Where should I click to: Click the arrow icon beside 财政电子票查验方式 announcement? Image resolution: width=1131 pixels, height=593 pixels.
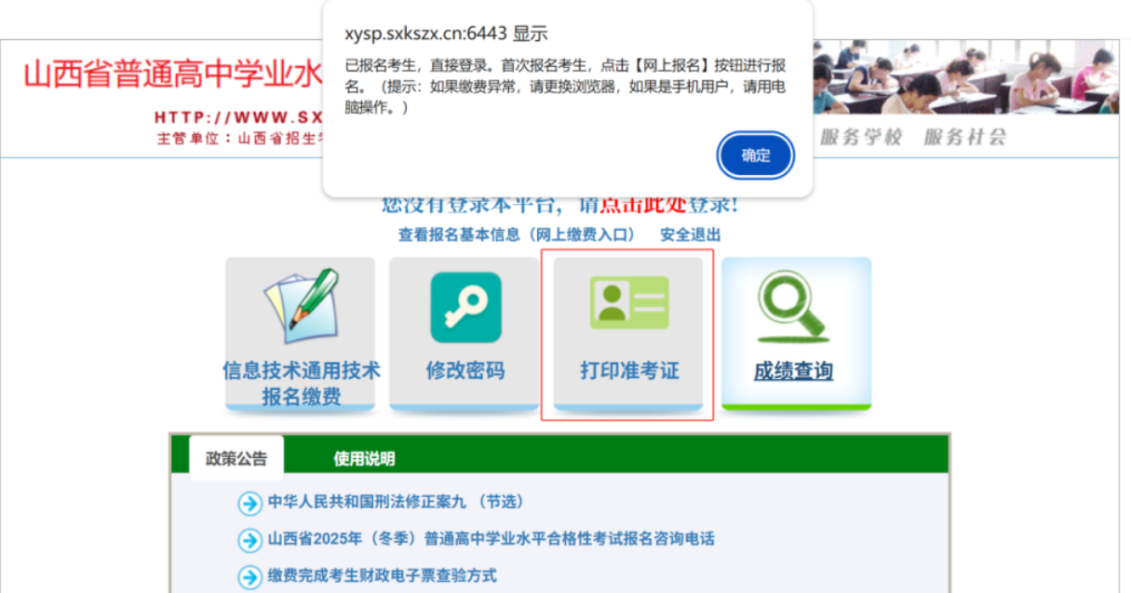click(249, 576)
